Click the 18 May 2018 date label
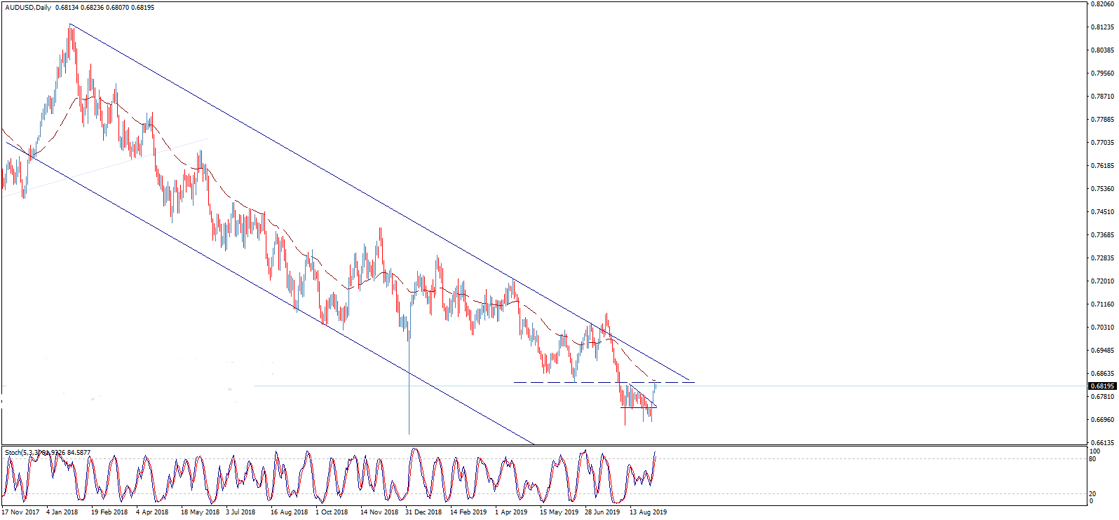This screenshot has height=520, width=1119. click(x=200, y=512)
